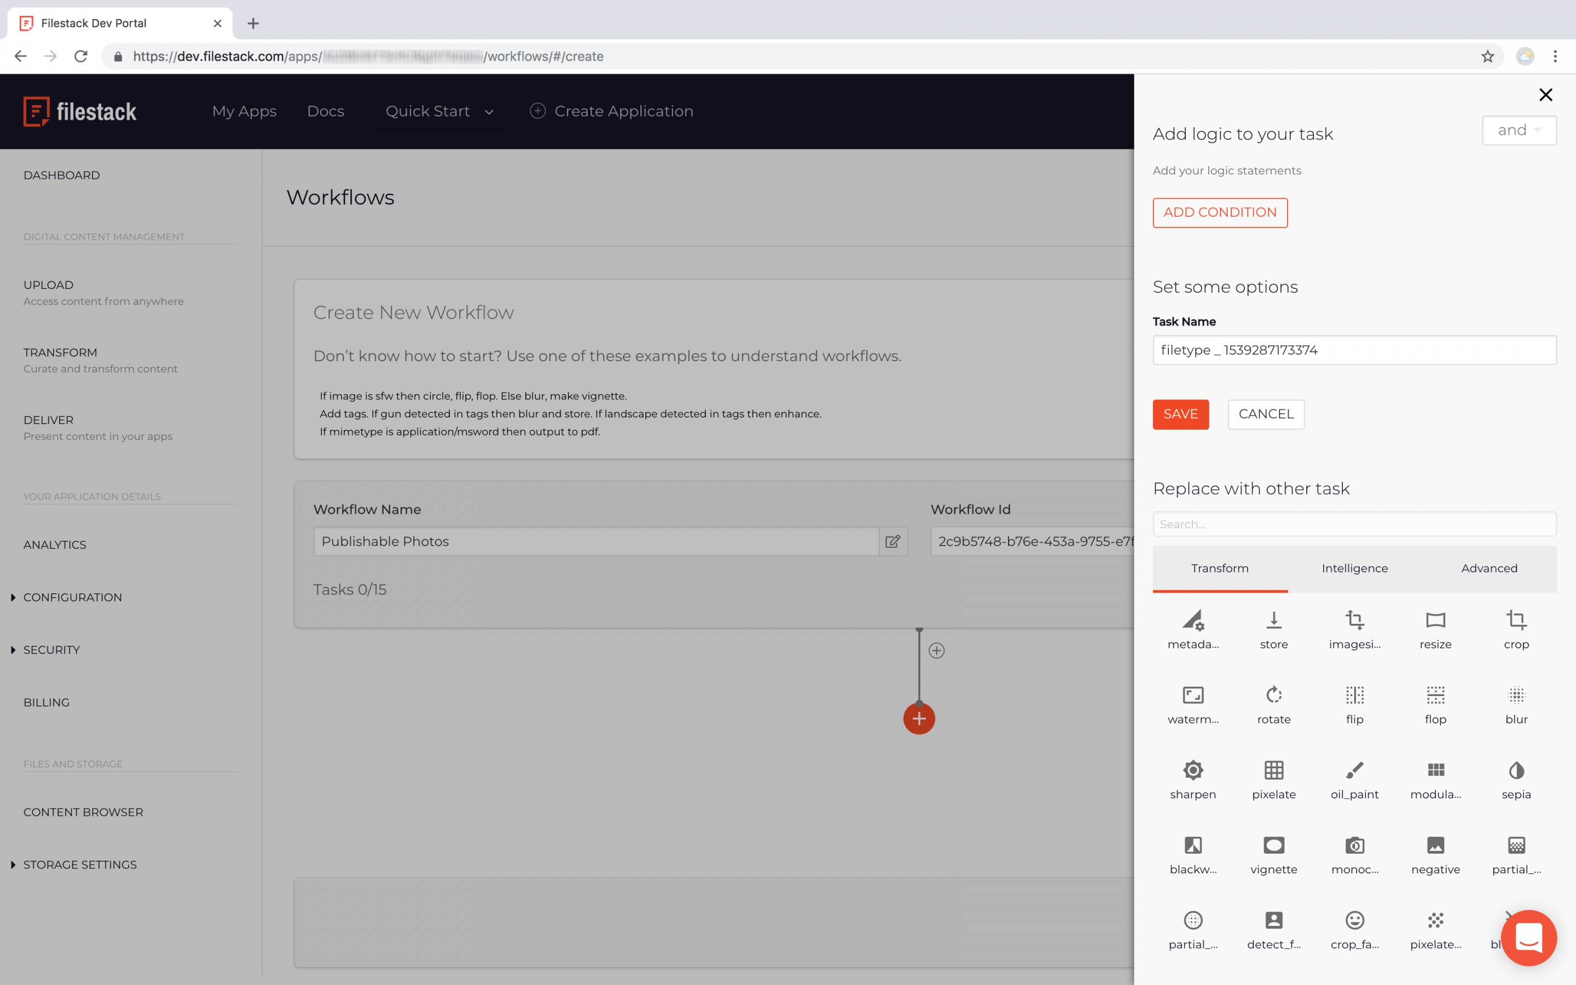Select the vignette task icon
The height and width of the screenshot is (985, 1576).
pos(1273,845)
